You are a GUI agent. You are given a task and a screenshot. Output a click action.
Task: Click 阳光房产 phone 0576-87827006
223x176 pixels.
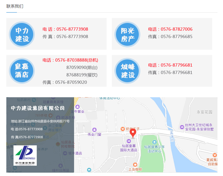click(x=170, y=29)
